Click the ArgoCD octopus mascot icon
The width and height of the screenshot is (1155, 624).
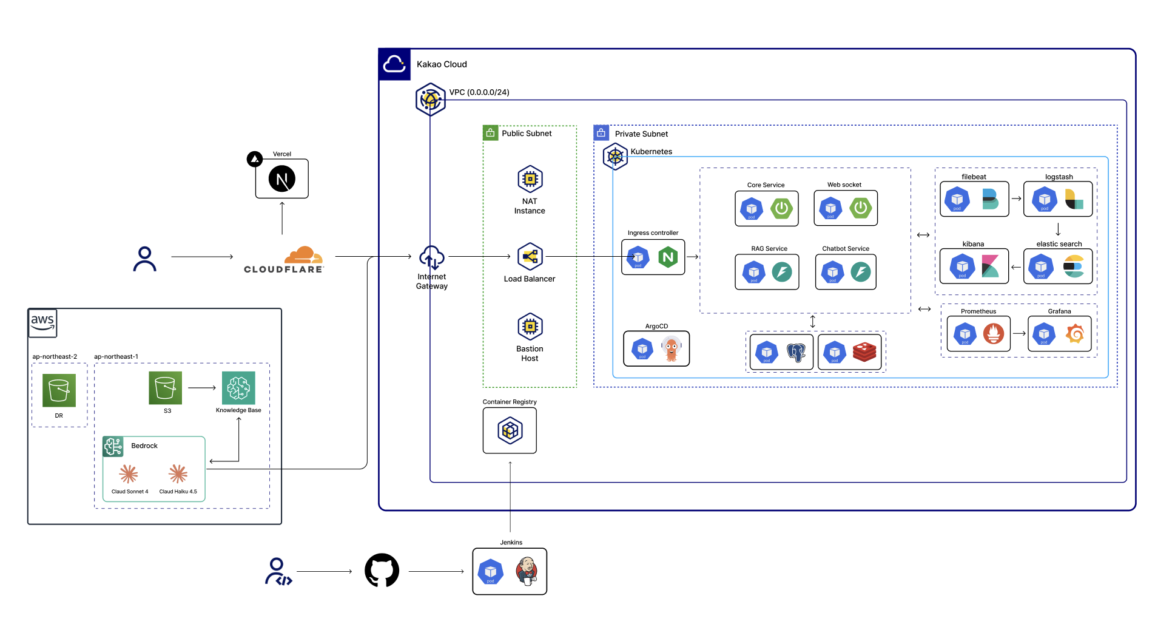[x=672, y=349]
